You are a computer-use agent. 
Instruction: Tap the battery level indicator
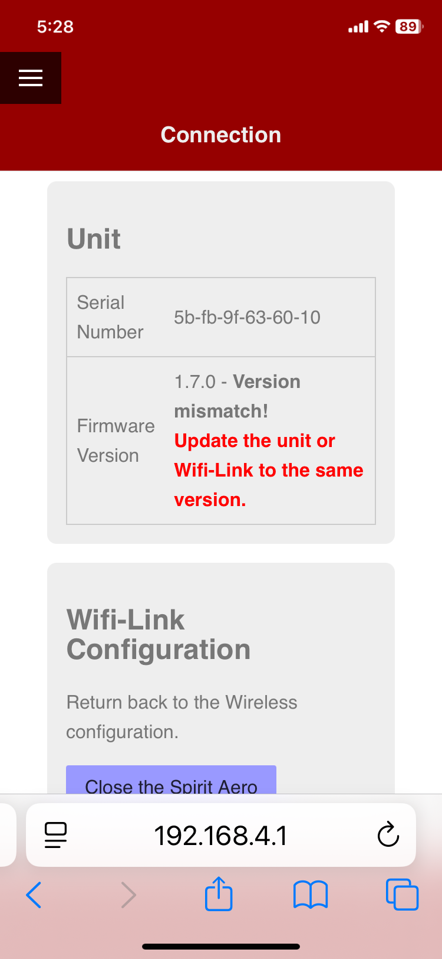click(408, 27)
